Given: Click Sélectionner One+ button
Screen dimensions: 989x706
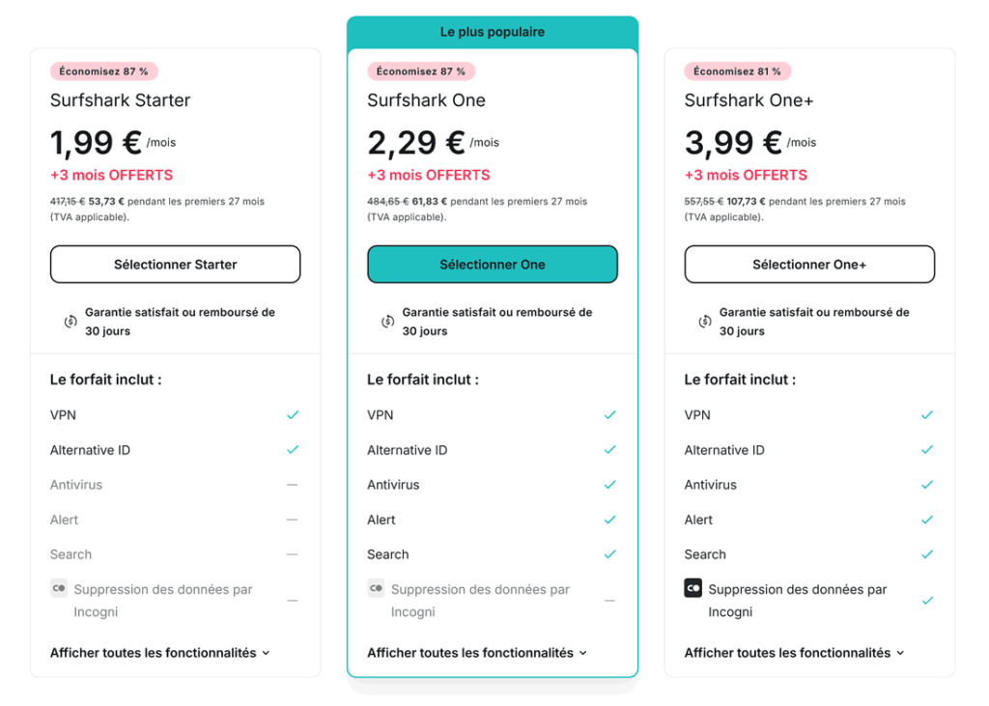Looking at the screenshot, I should pos(810,265).
